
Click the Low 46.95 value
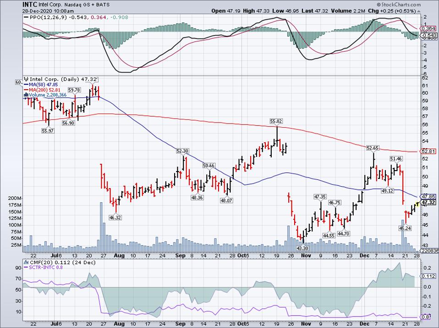click(285, 11)
